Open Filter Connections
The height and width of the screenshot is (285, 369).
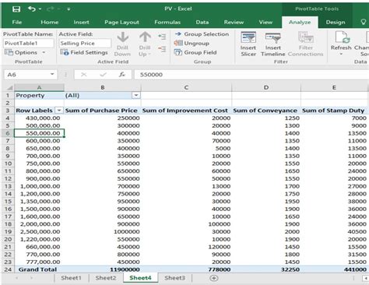click(306, 44)
